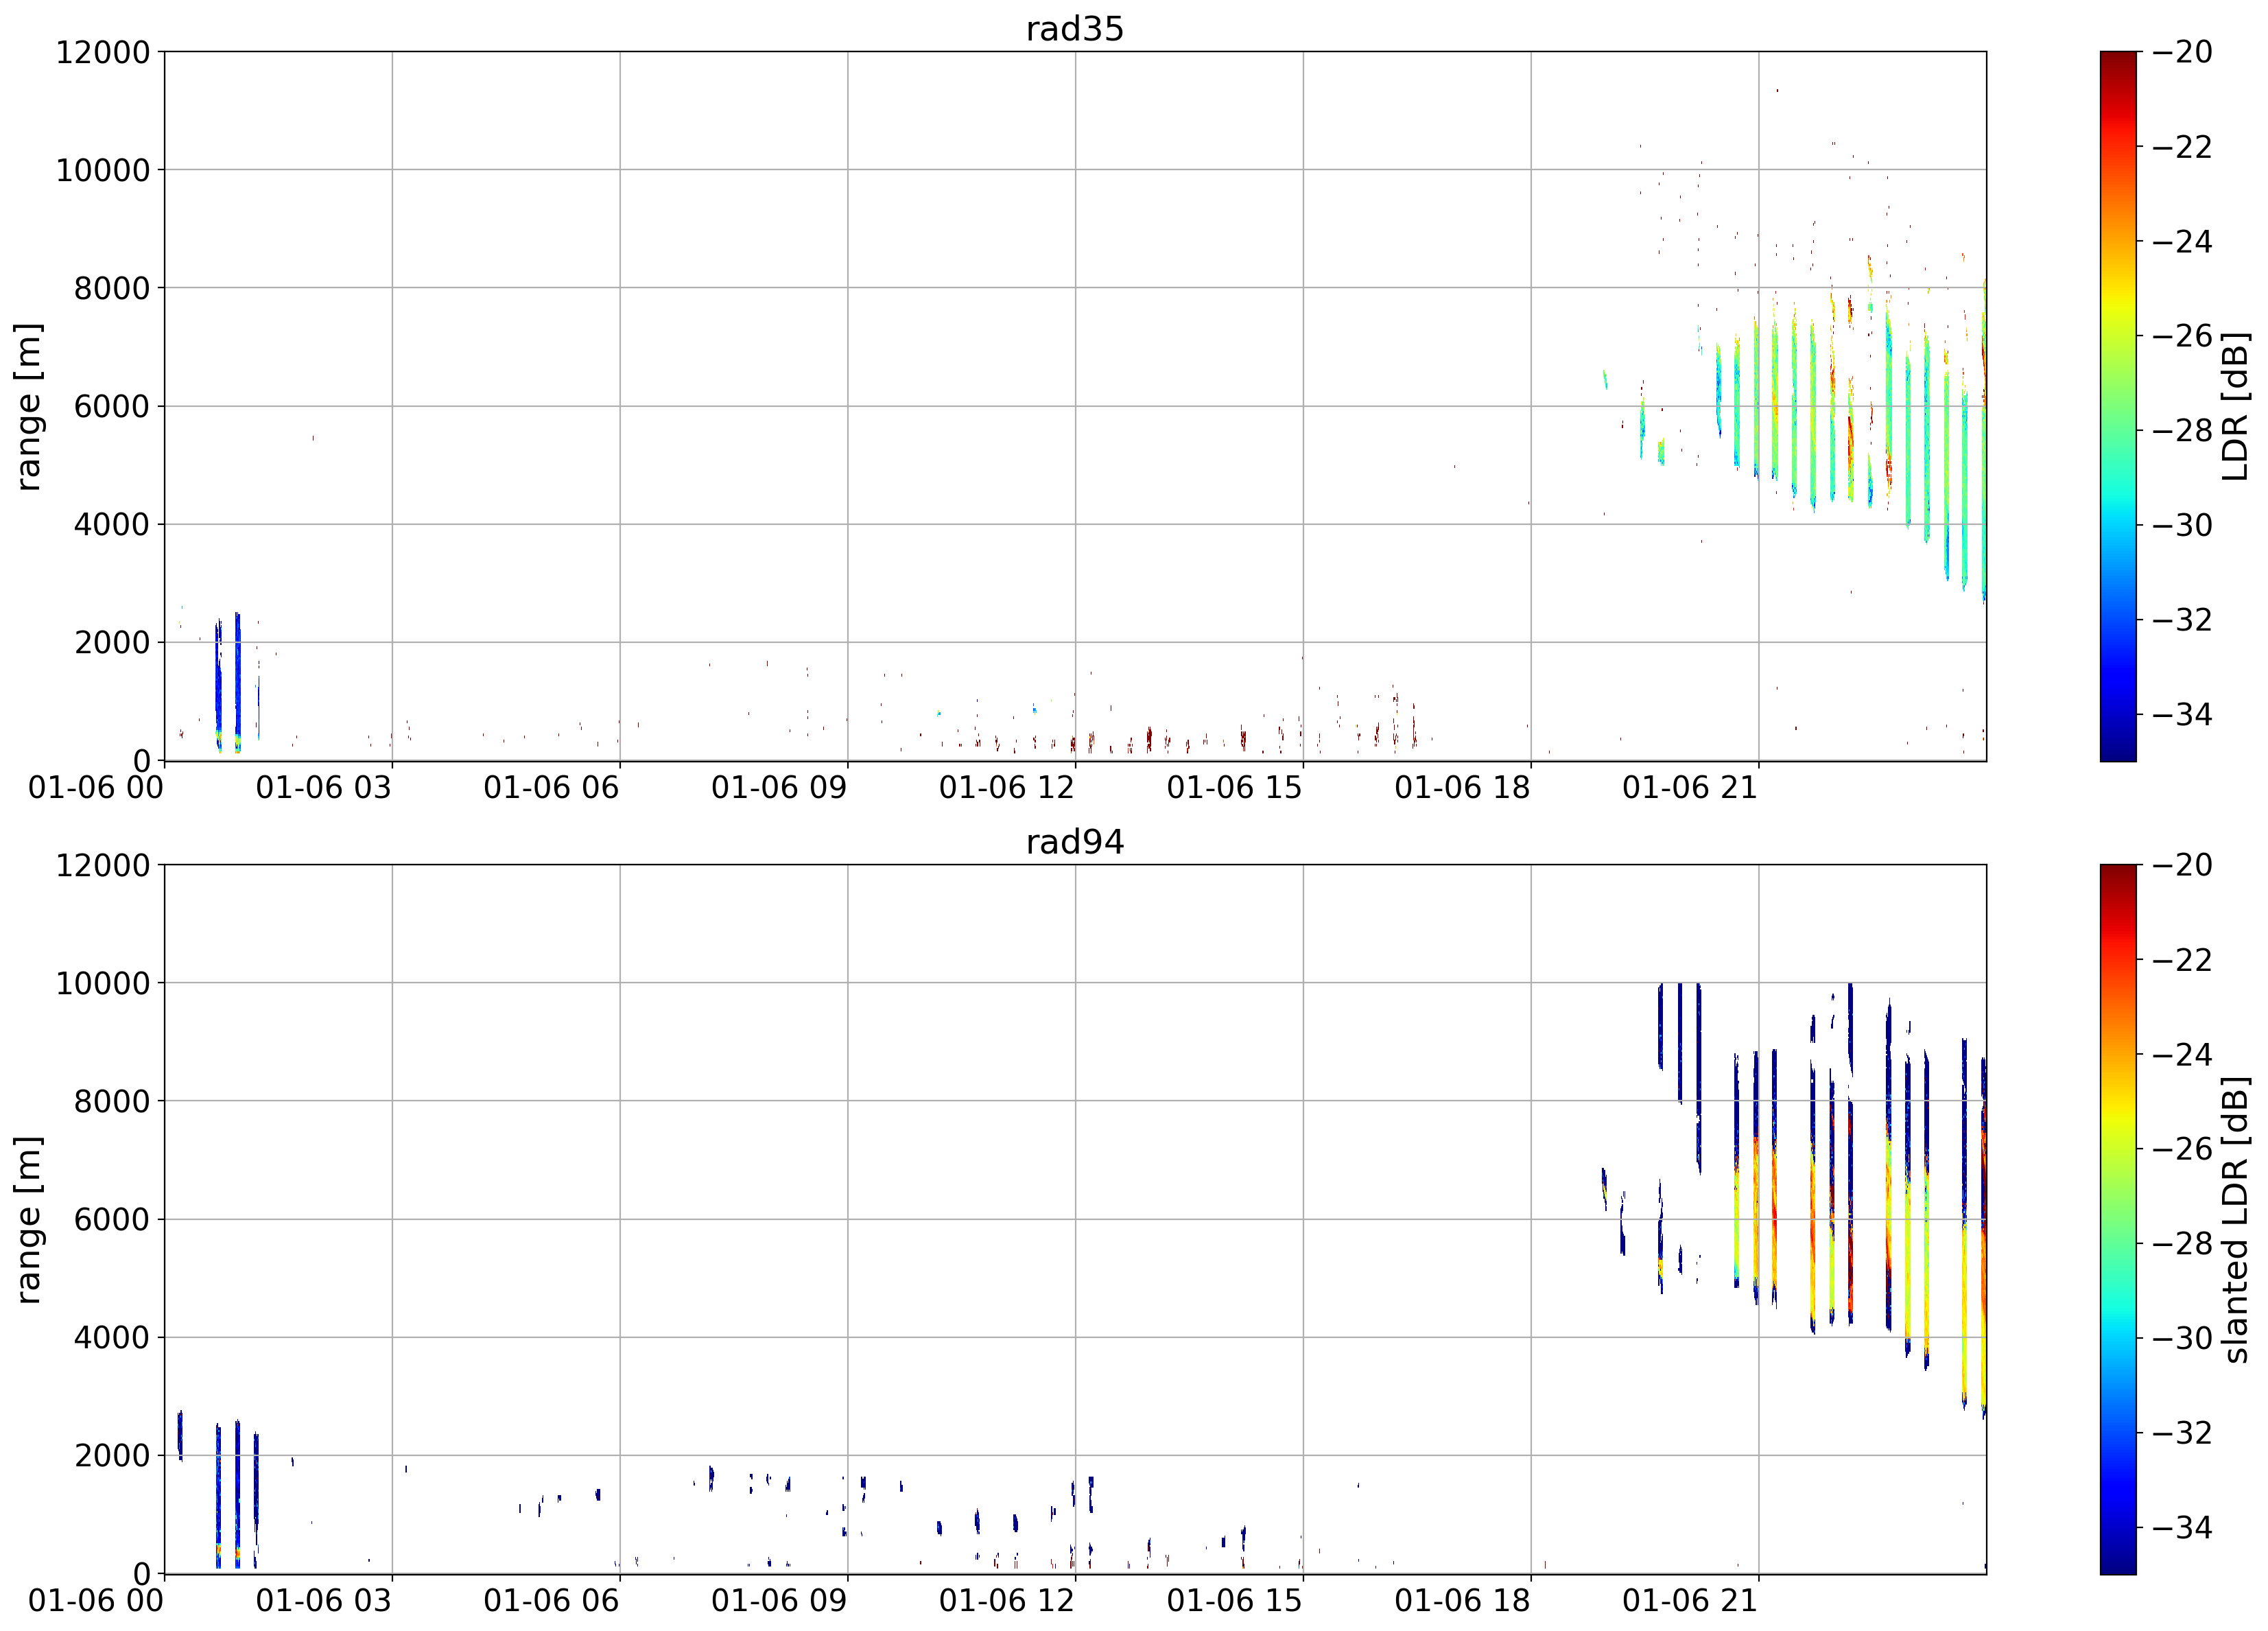
Task: Click the 6000 y-tick in the rad94 plot
Action: [x=111, y=1219]
